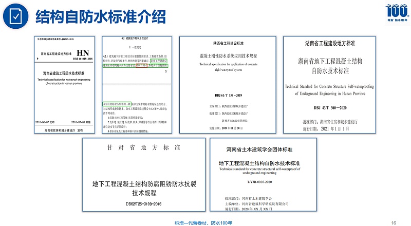Viewport: 411px width, 226px height.
Task: Select code DBJ 43/T 360-2020
Action: (330, 108)
